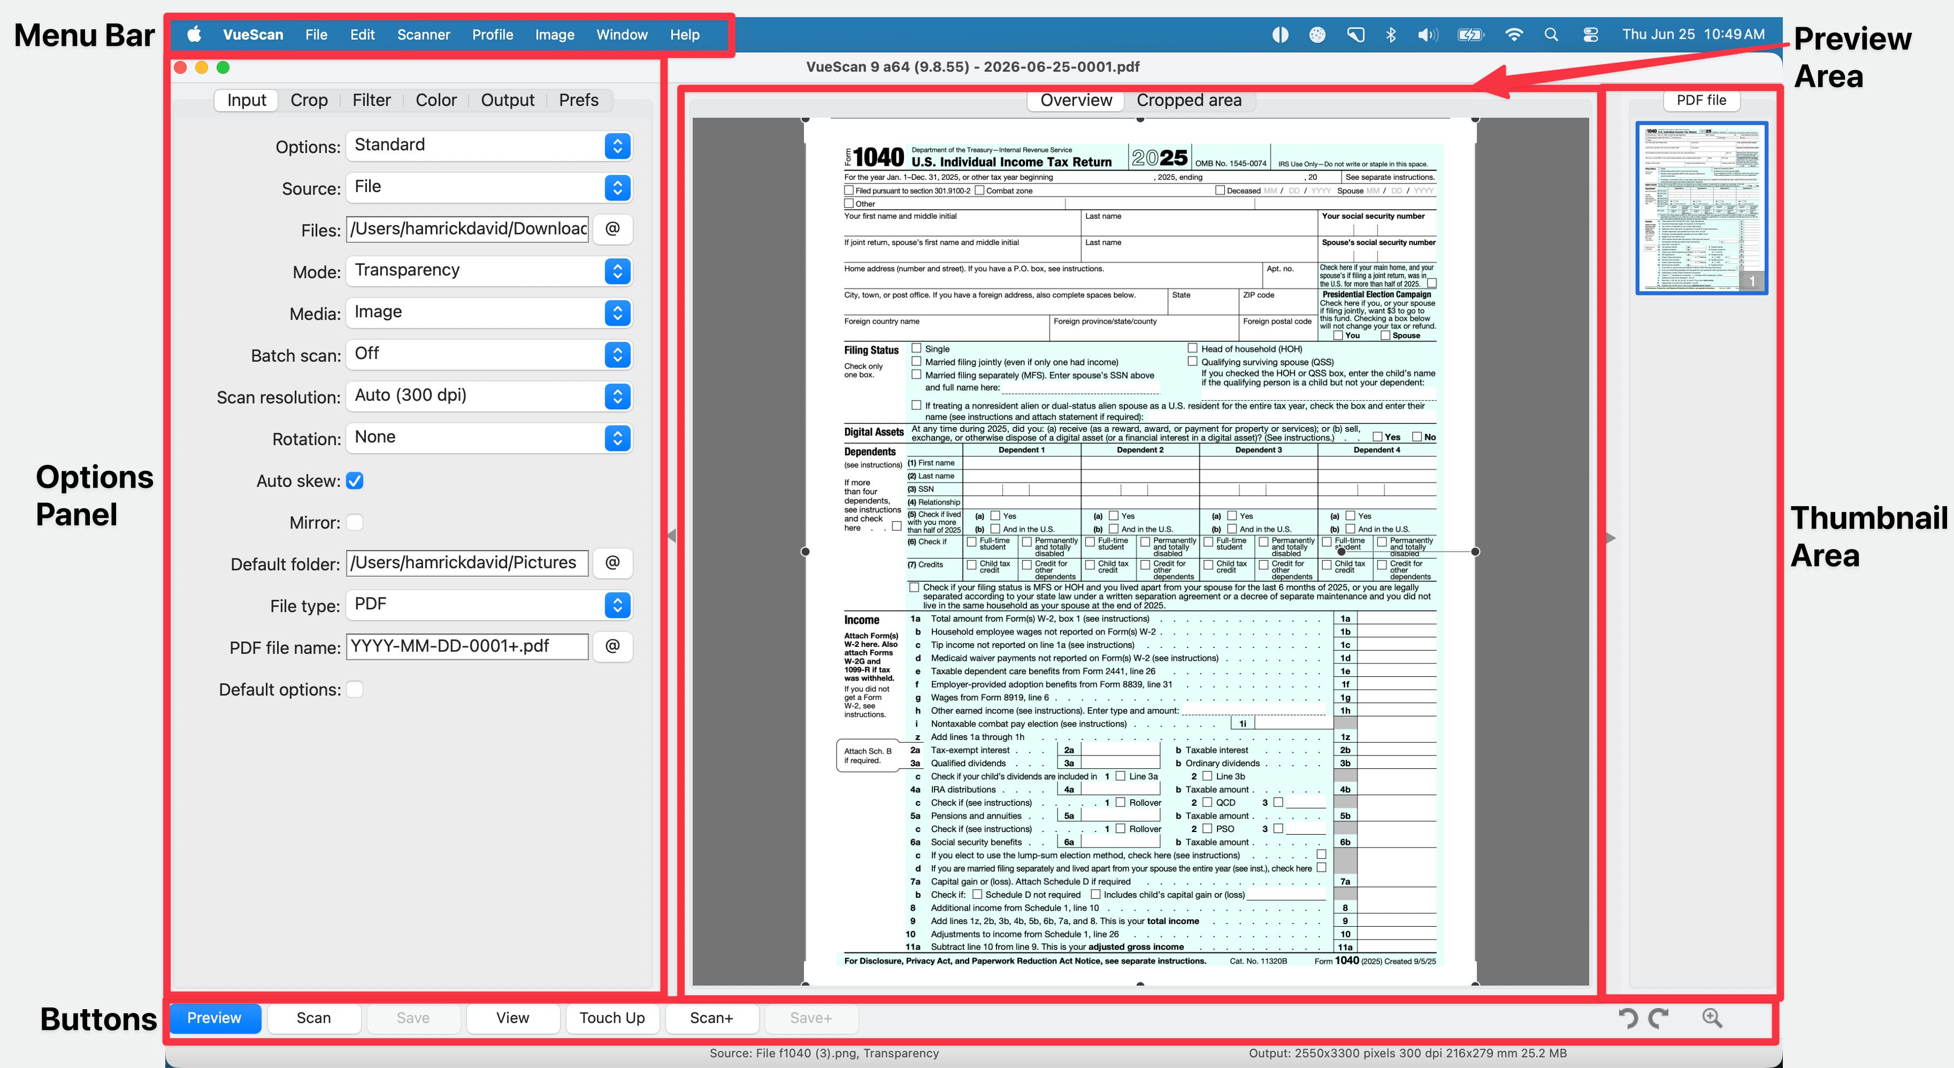Click the @ button beside PDF file name
The width and height of the screenshot is (1954, 1068).
coord(613,646)
